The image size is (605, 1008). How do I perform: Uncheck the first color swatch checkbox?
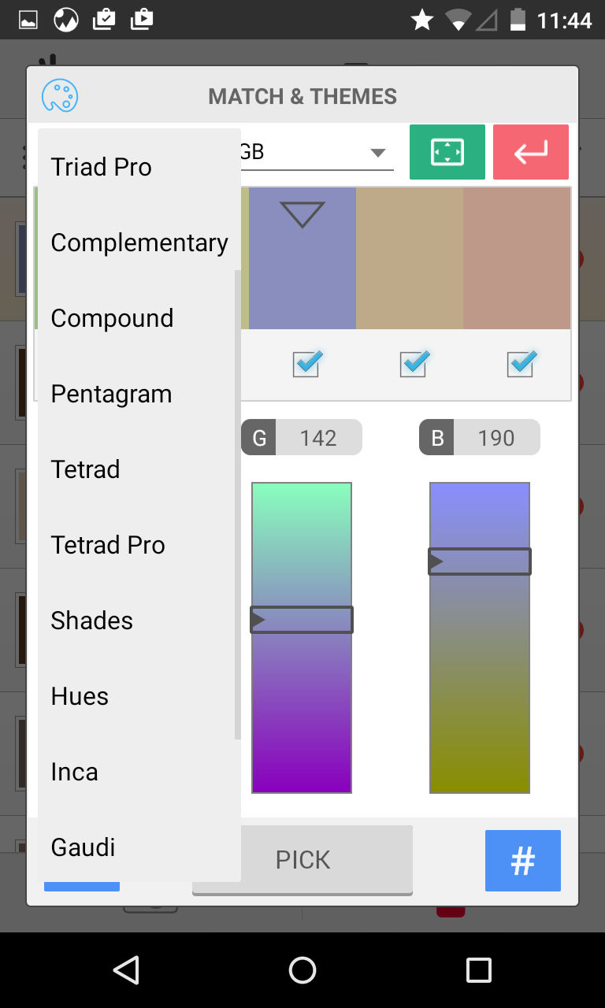pos(305,364)
